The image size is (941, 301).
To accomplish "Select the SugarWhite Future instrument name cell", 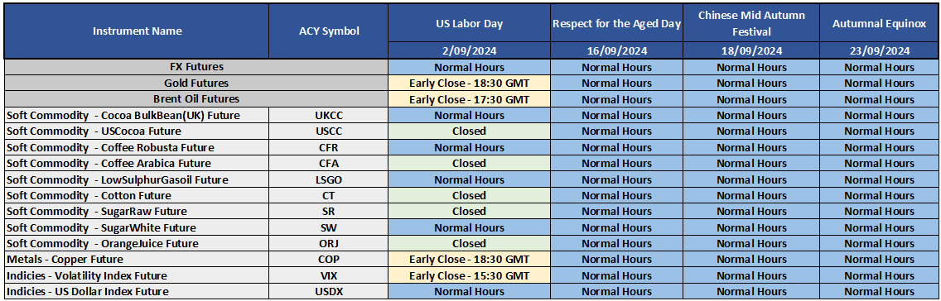I will coord(137,227).
